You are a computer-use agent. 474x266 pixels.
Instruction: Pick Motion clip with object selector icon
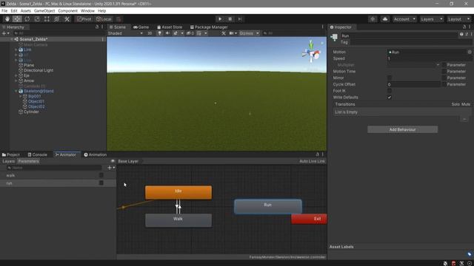[x=470, y=52]
